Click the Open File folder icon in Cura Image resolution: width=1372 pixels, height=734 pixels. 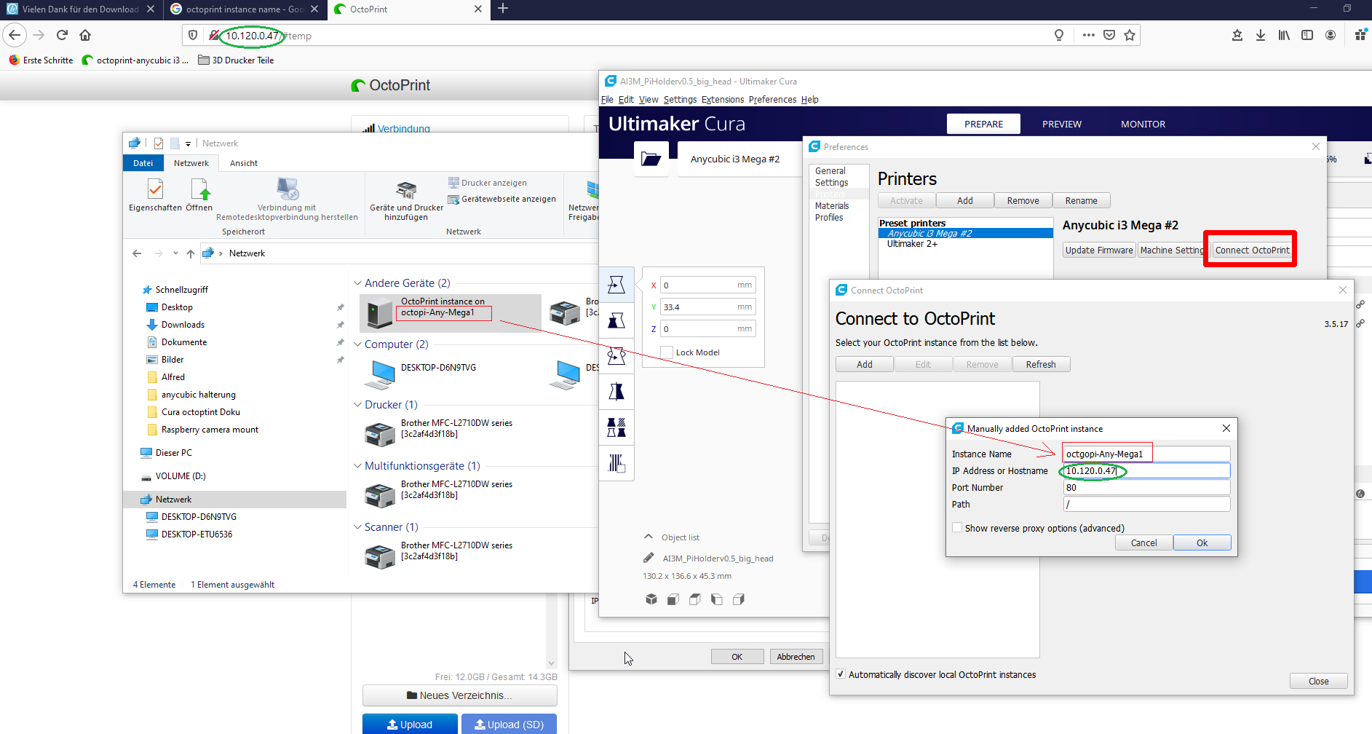[x=651, y=159]
